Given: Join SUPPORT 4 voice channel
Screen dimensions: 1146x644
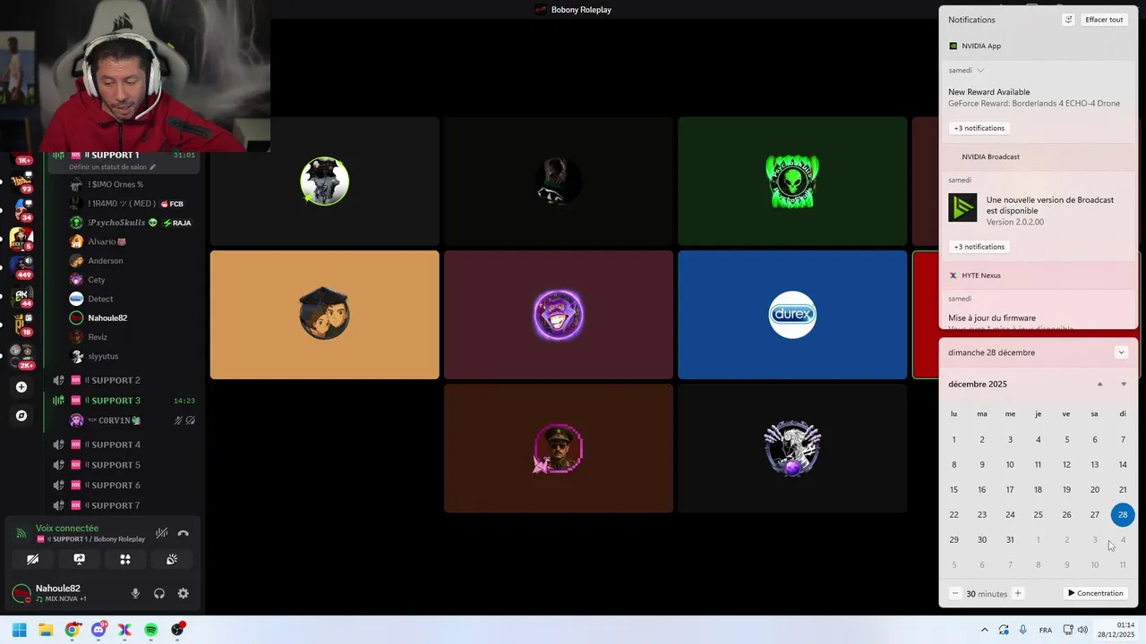Looking at the screenshot, I should pos(124,445).
